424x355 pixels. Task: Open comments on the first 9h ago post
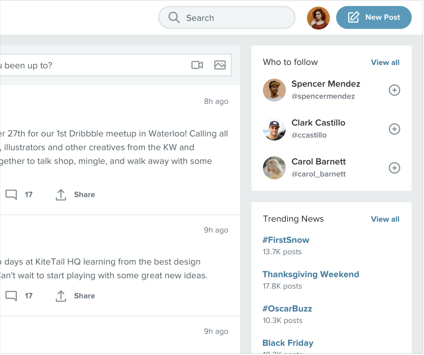(x=12, y=296)
